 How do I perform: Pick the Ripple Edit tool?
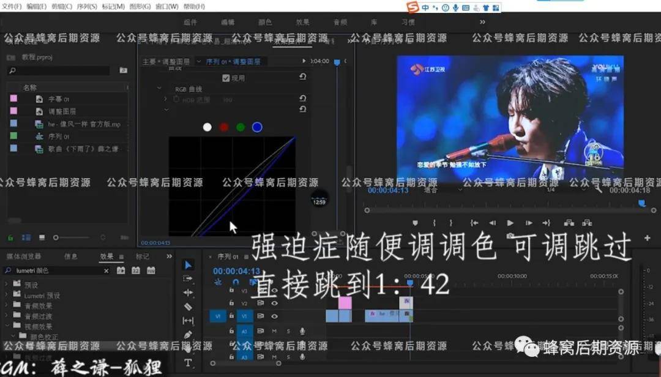[189, 293]
